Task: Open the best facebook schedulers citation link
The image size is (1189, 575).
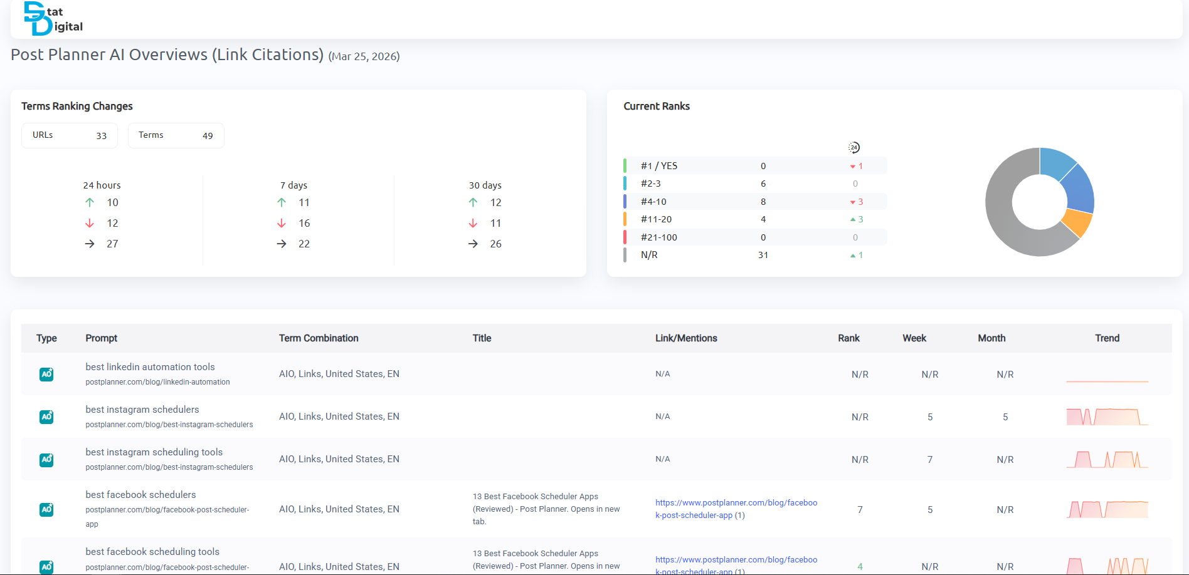Action: (736, 509)
